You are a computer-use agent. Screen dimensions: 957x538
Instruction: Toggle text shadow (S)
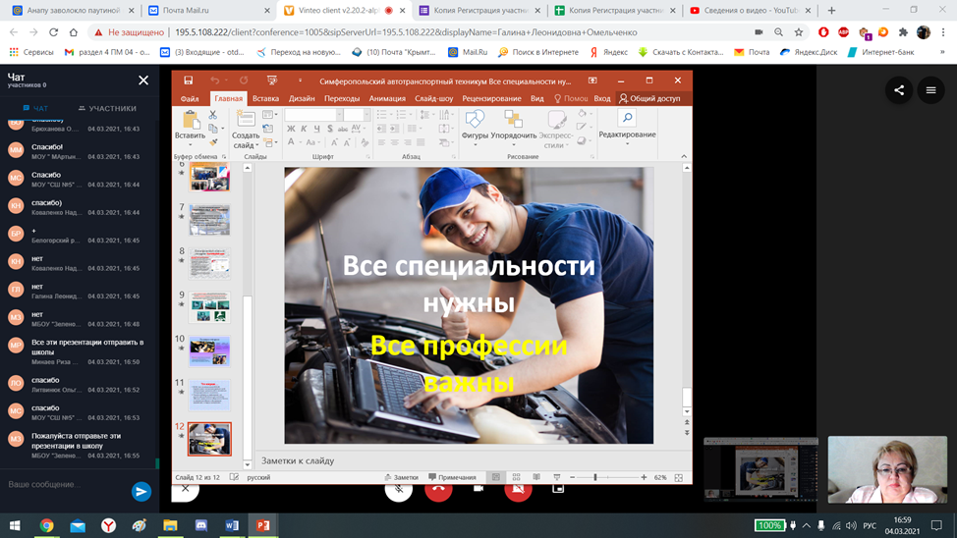(x=329, y=129)
